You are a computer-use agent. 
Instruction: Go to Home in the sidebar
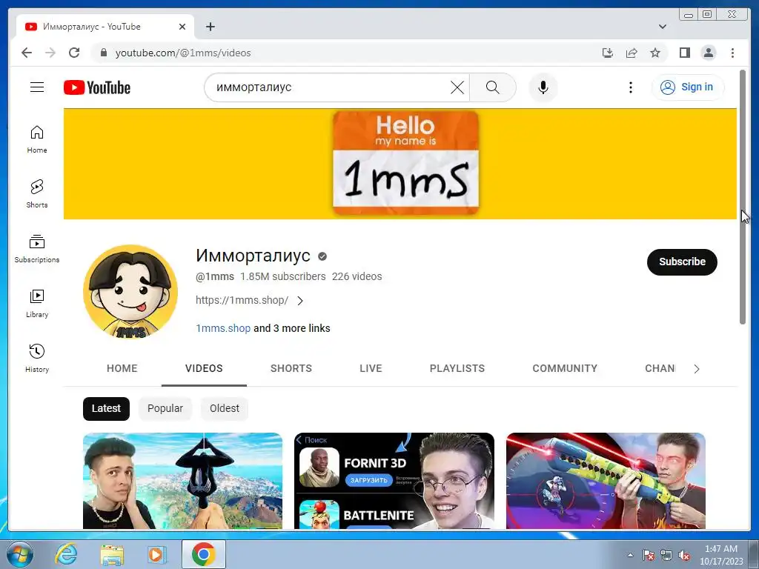click(37, 139)
